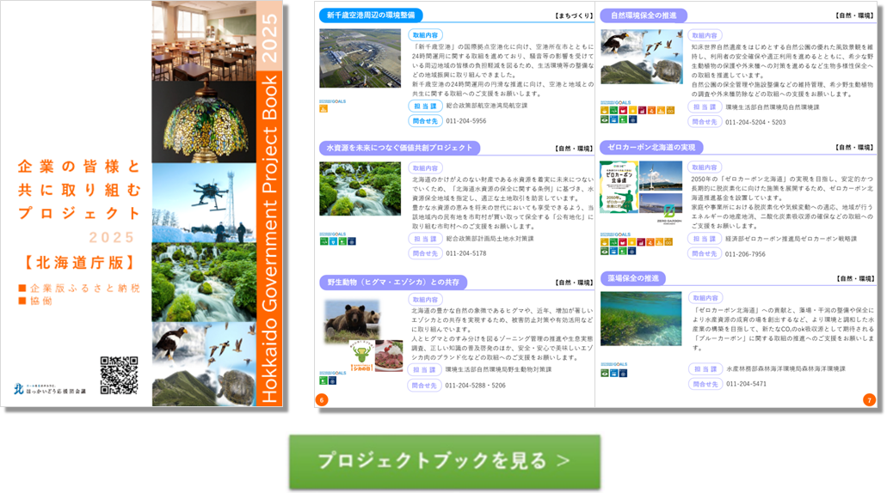The height and width of the screenshot is (493, 887).
Task: Click SDG goals icons under ゼロカーボン北海道 image
Action: (x=624, y=241)
